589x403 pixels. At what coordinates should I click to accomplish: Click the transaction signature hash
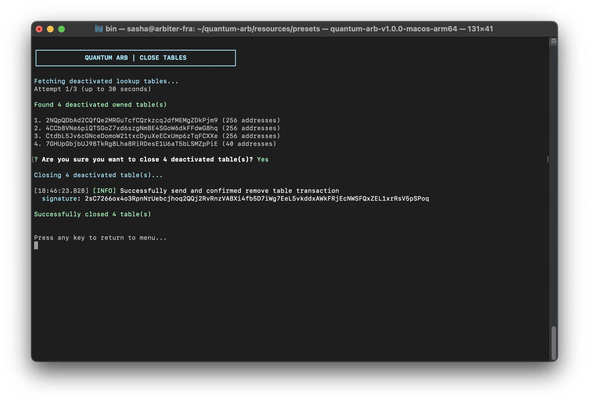pos(257,199)
